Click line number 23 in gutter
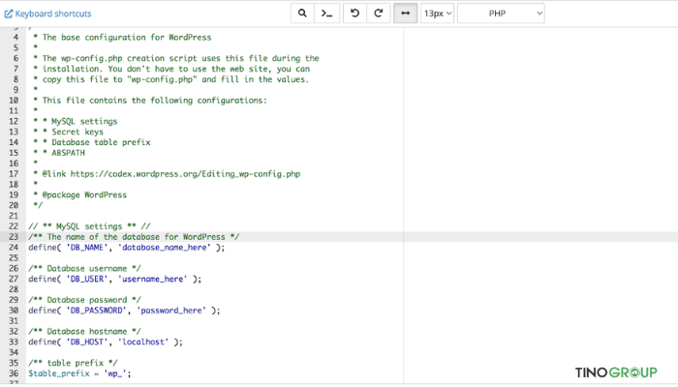The height and width of the screenshot is (387, 678). tap(14, 237)
